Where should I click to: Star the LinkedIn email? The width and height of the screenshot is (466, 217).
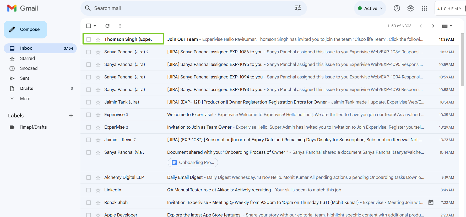pyautogui.click(x=98, y=190)
